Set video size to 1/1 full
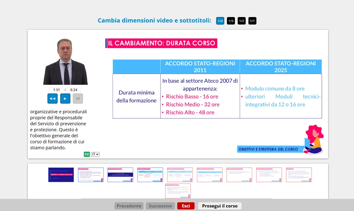Screen dimensions: 354x211 point(252,21)
